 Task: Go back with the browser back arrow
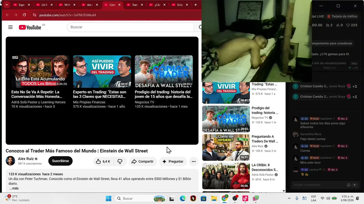click(7, 15)
